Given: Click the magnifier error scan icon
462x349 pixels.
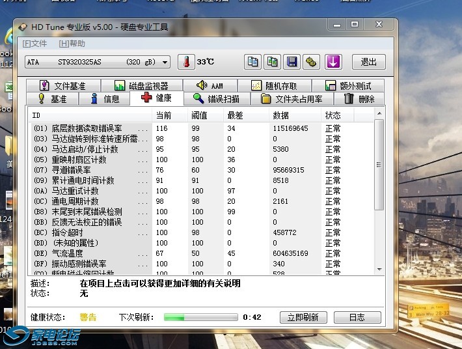Looking at the screenshot, I should point(198,98).
